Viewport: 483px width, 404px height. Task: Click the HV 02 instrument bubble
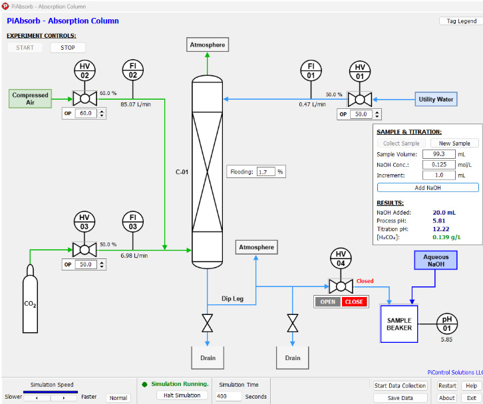[x=84, y=71]
